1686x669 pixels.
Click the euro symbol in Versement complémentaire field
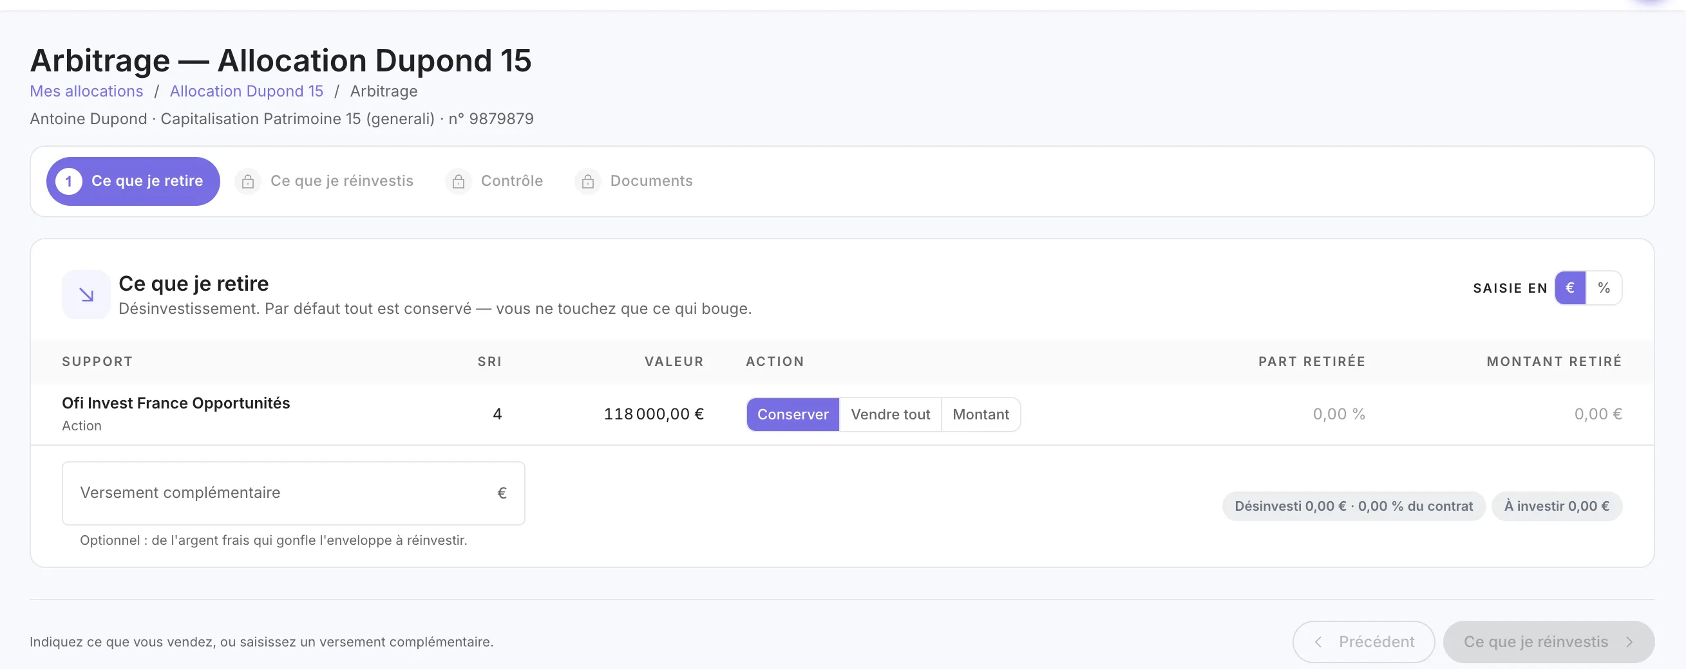502,493
